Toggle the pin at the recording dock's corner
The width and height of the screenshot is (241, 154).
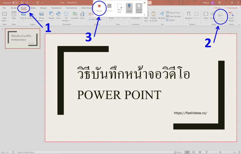pyautogui.click(x=145, y=15)
